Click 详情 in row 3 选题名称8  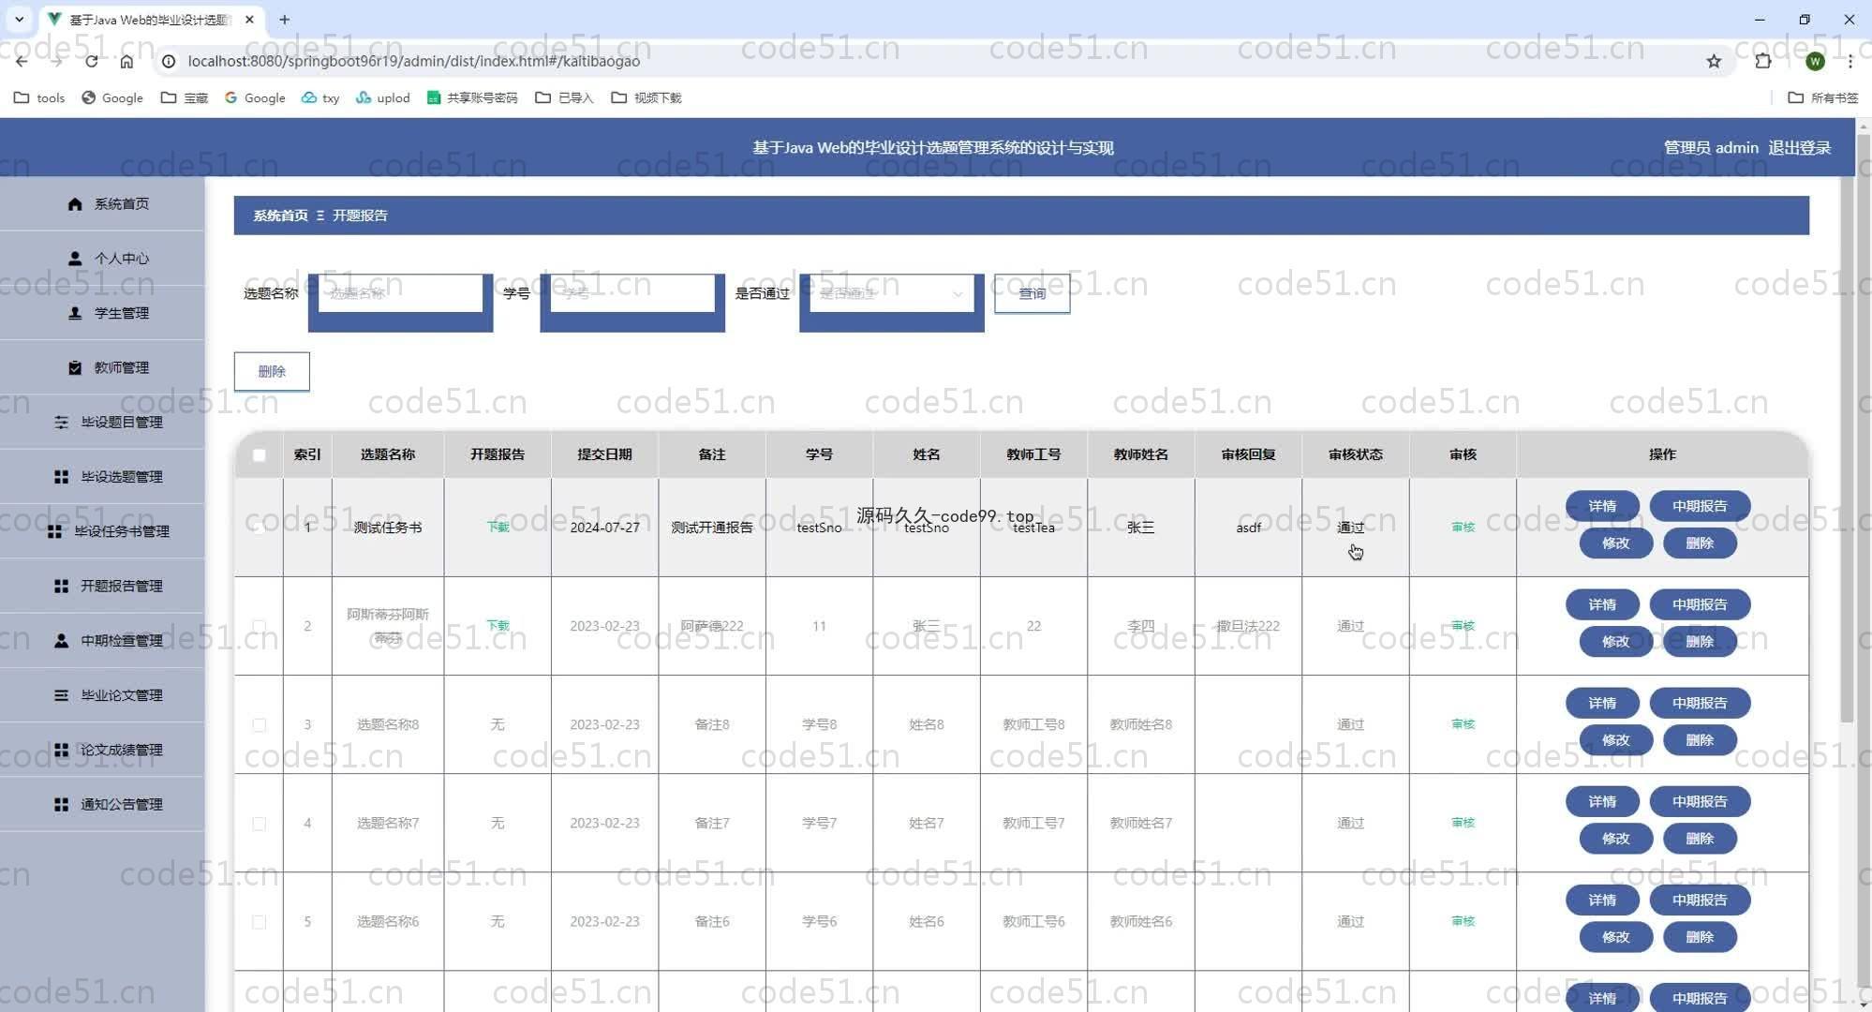1602,703
